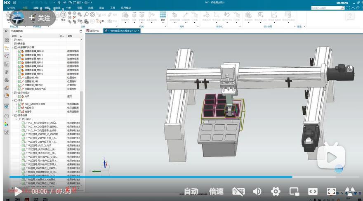Click the Bilibili TV play overlay icon

point(331,156)
